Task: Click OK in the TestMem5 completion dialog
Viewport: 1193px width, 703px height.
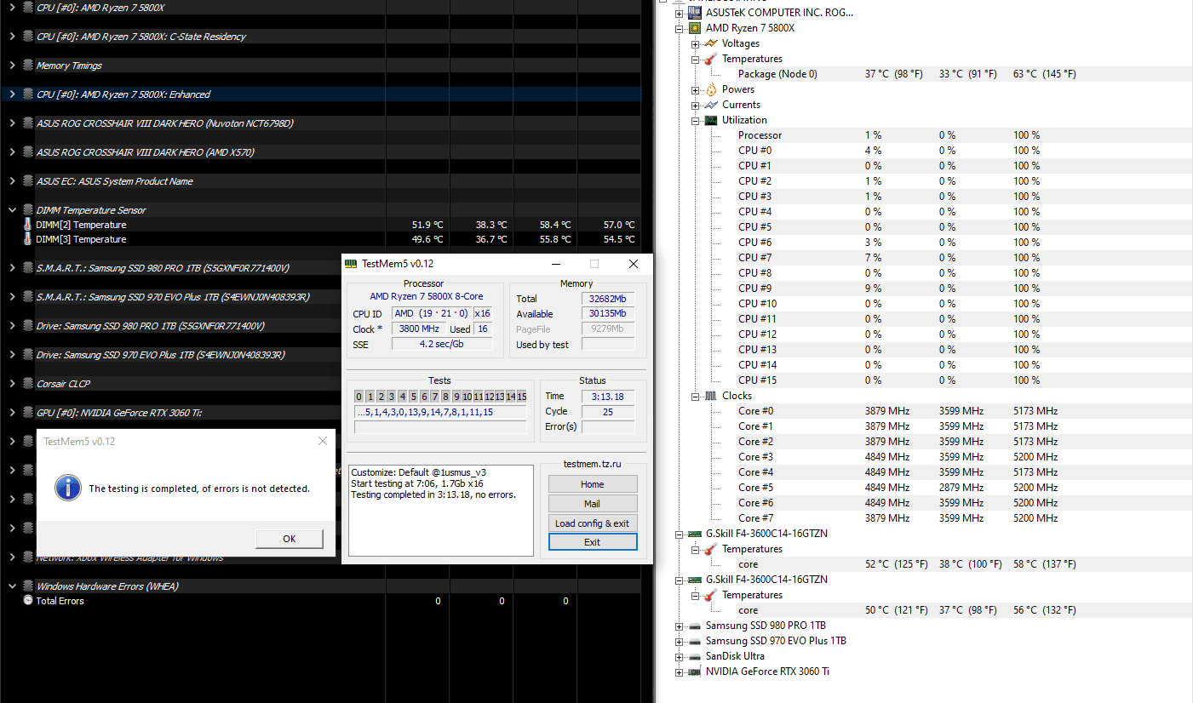Action: tap(289, 539)
